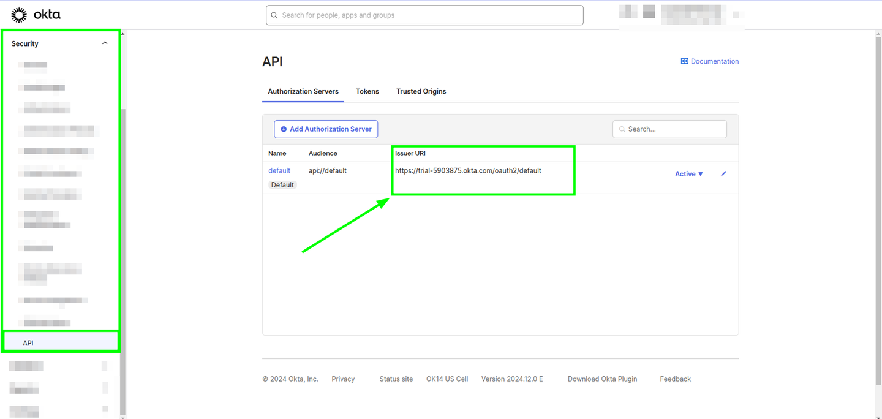
Task: Open the Feedback link
Action: coord(675,379)
